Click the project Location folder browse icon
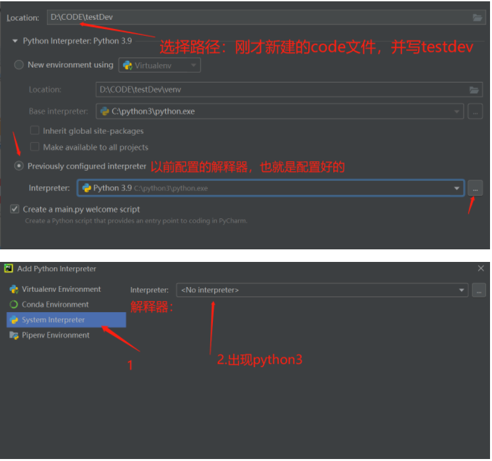The width and height of the screenshot is (492, 461). 477,18
